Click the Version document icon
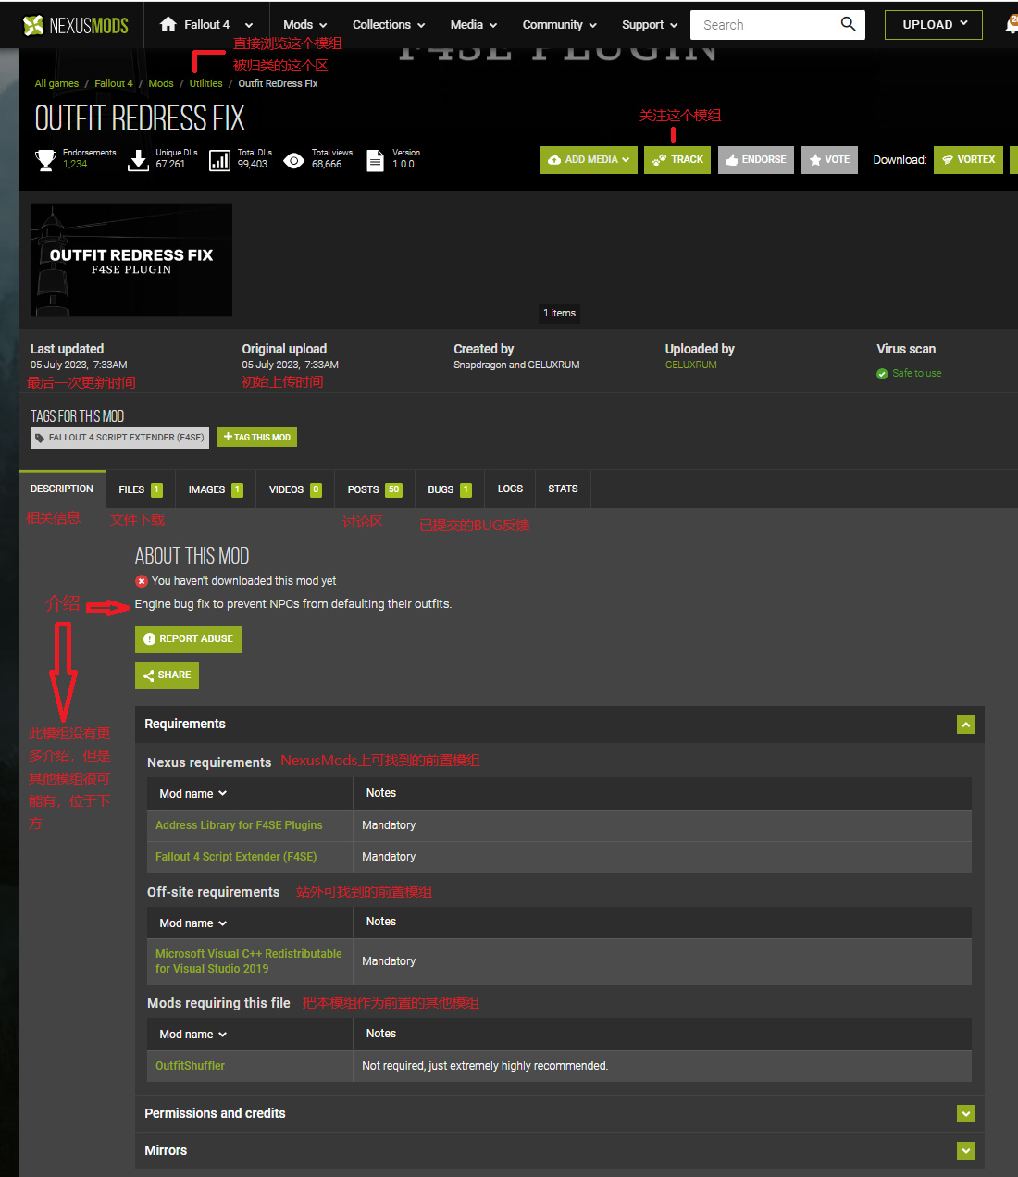The height and width of the screenshot is (1177, 1018). click(x=375, y=161)
